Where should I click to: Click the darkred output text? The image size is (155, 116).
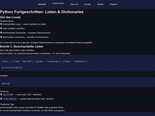pos(6,84)
